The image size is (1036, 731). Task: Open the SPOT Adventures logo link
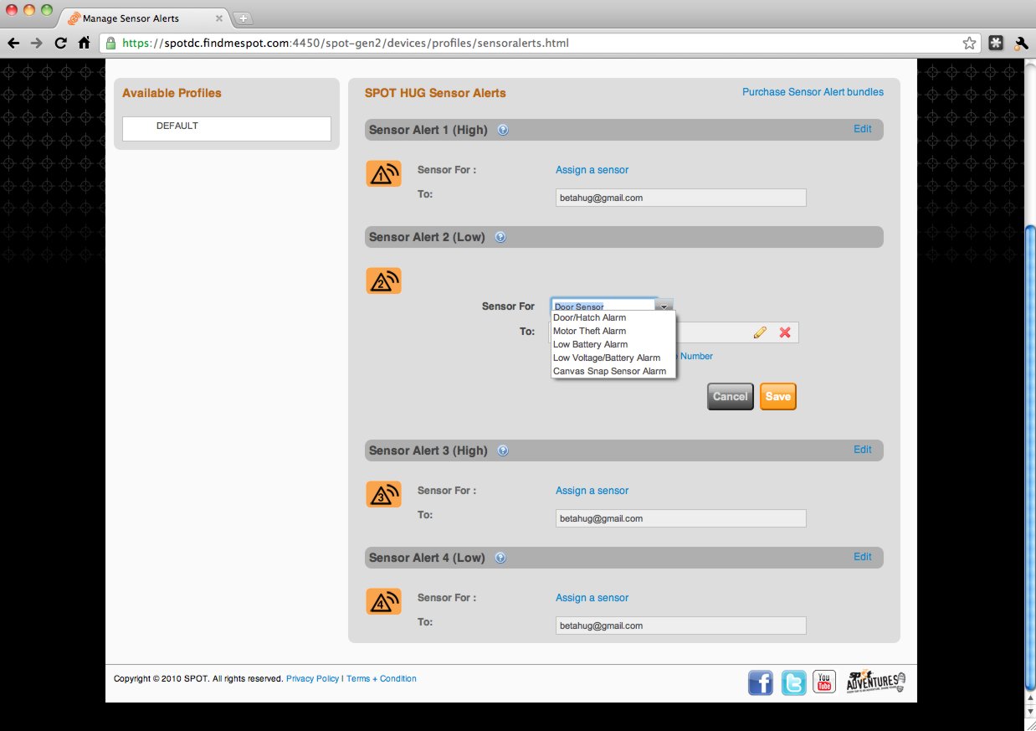(x=876, y=682)
